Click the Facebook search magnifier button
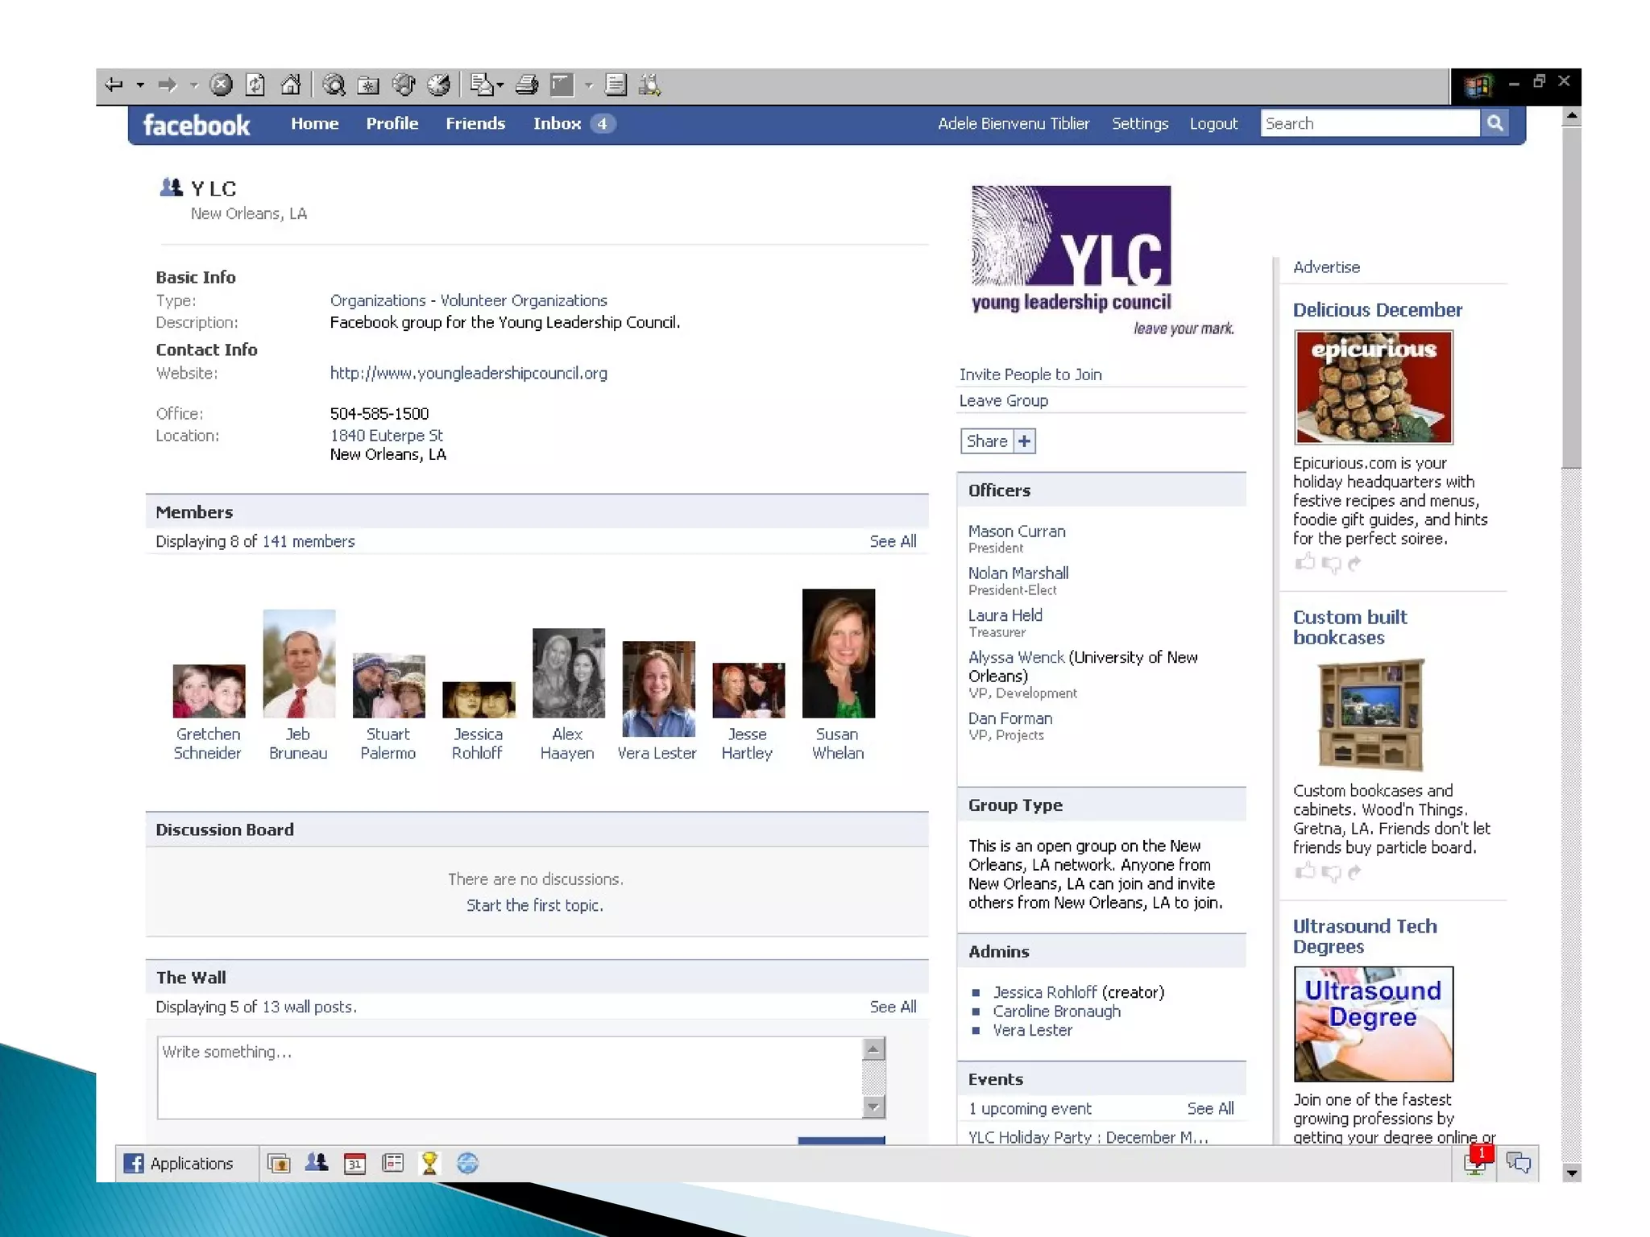Image resolution: width=1650 pixels, height=1237 pixels. (1495, 123)
